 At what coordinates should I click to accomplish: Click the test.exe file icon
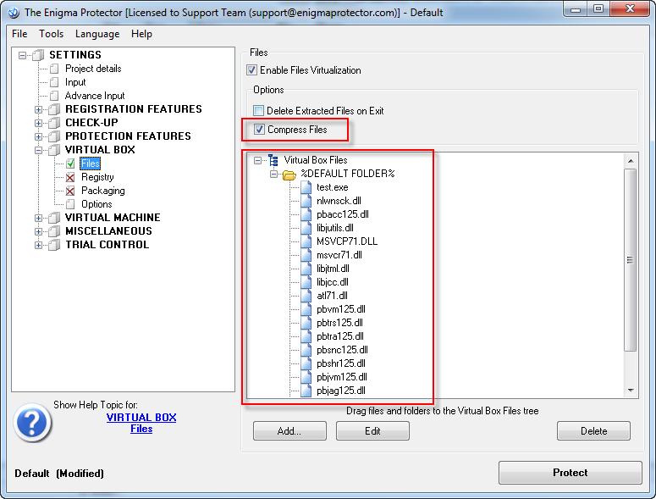click(306, 187)
